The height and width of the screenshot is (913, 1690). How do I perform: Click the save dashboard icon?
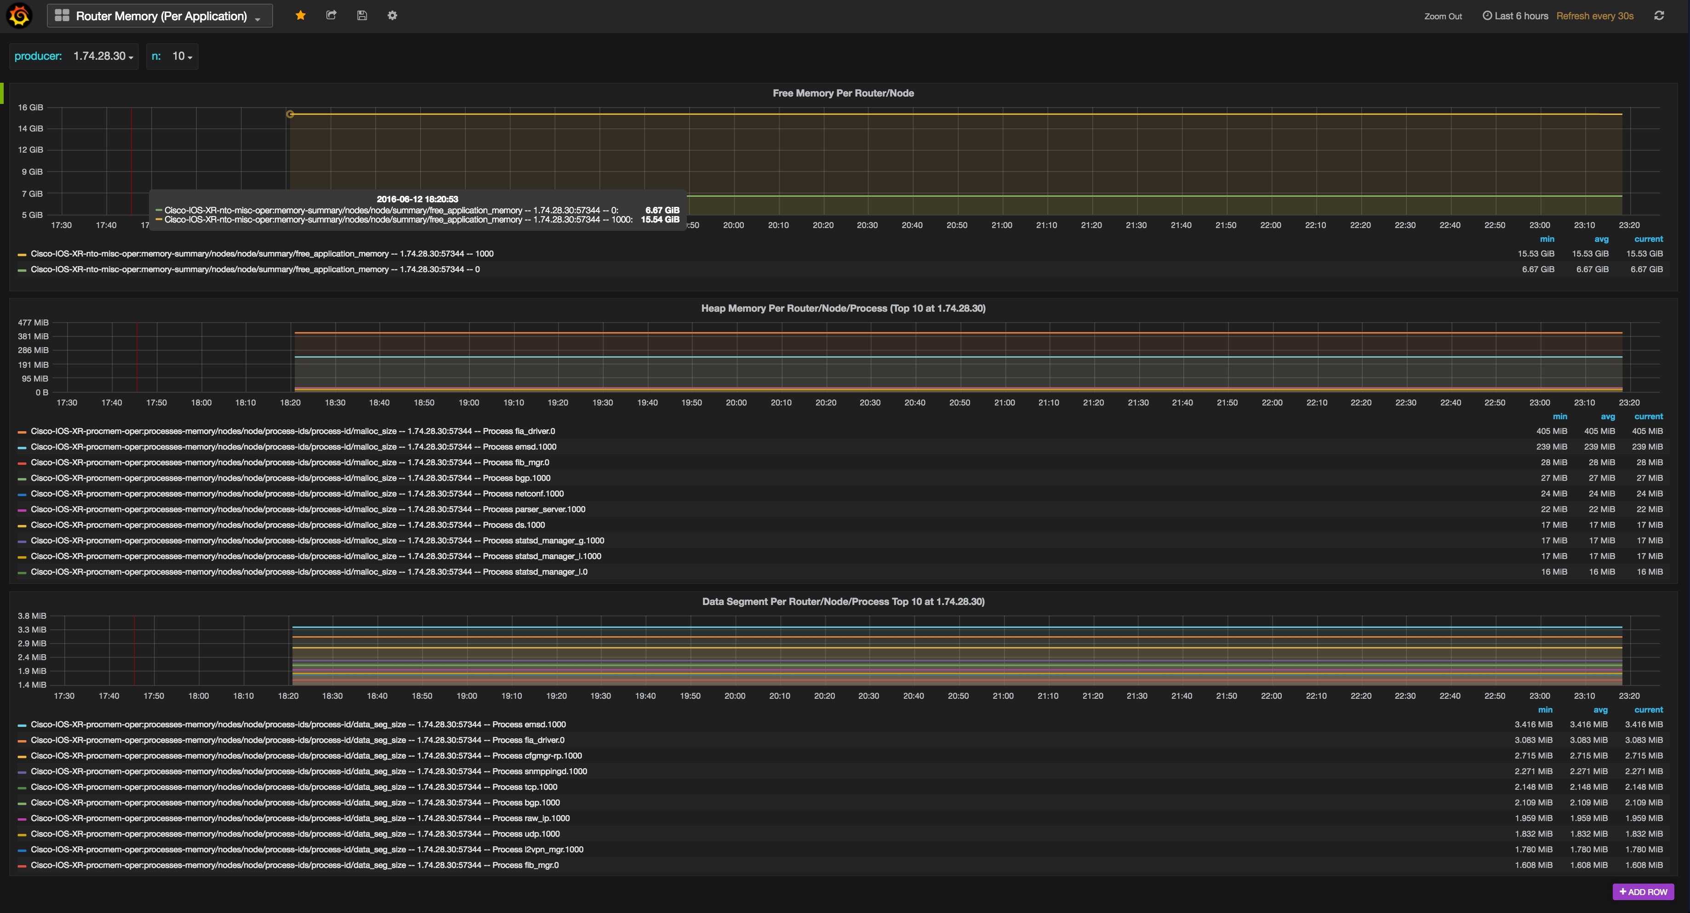361,15
